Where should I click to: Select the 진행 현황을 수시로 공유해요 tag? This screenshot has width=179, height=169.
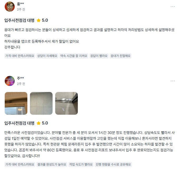[113, 165]
